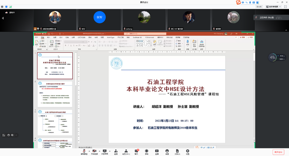Image resolution: width=289 pixels, height=156 pixels.
Task: Open Comments icon in PowerPoint ribbon
Action: pyautogui.click(x=236, y=37)
